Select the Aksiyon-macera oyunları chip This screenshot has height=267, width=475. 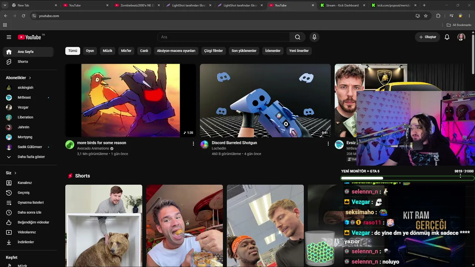pos(176,51)
